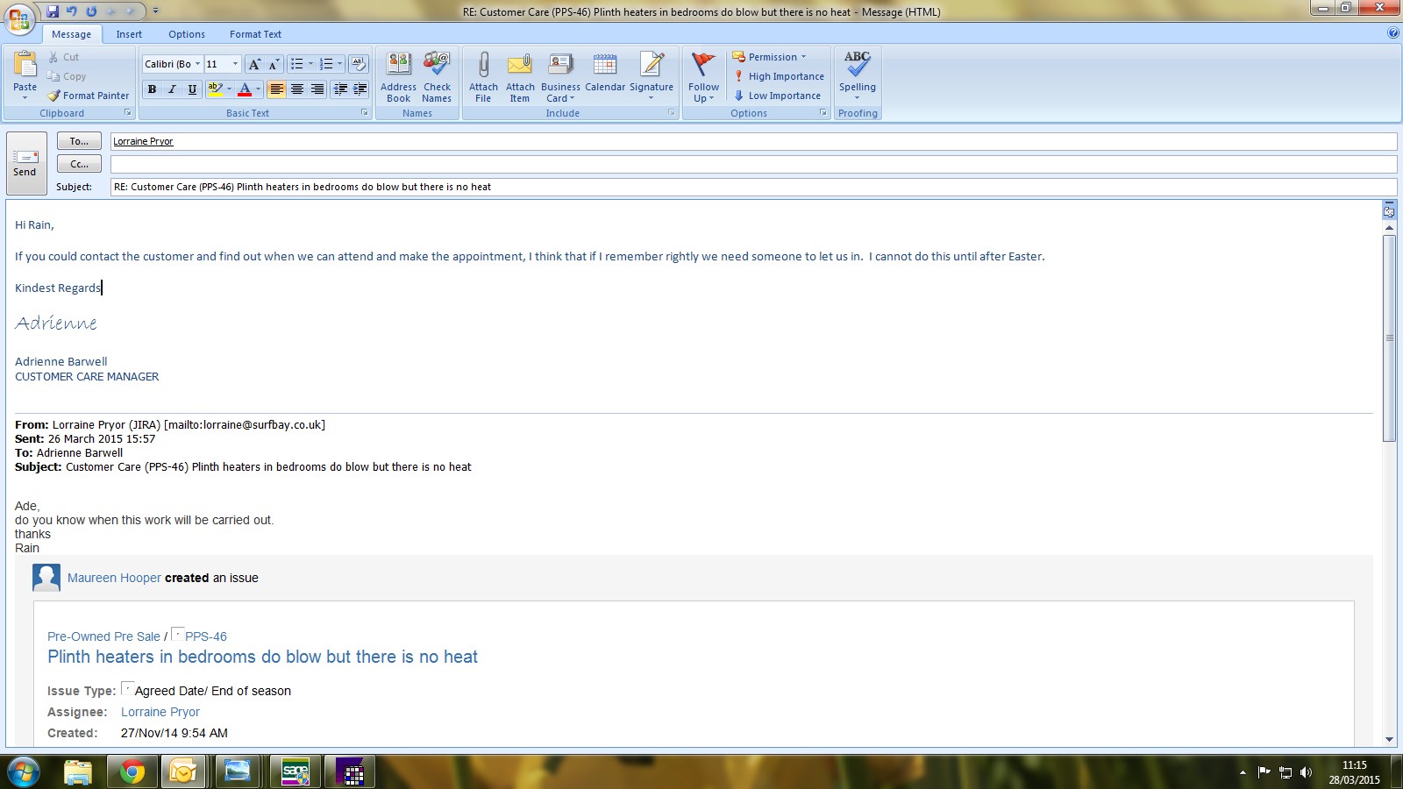Open the Options group dialog launcher
This screenshot has height=789, width=1403.
click(x=823, y=113)
